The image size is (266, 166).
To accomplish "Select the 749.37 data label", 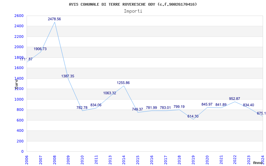I will coord(137,110).
